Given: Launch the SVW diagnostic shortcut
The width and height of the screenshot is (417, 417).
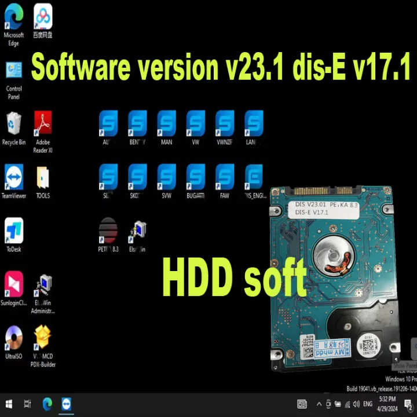Looking at the screenshot, I should tap(166, 181).
